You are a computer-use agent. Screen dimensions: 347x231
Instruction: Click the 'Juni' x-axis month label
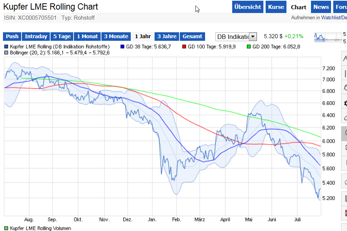pyautogui.click(x=272, y=220)
